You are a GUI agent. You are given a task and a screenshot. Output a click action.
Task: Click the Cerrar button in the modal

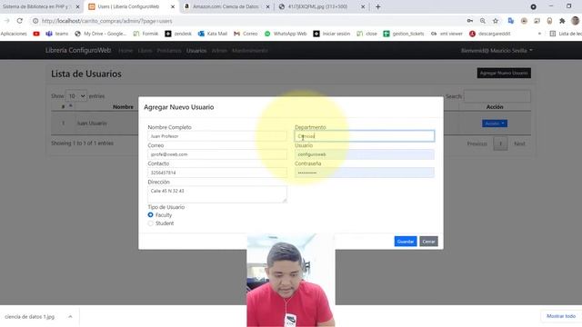(x=428, y=242)
